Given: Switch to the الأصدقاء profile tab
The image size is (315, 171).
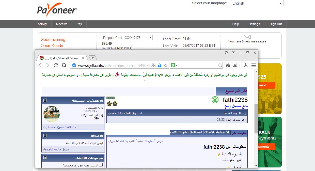Looking at the screenshot, I should point(209,132).
